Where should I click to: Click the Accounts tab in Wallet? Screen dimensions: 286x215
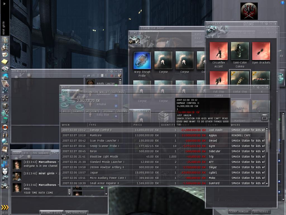point(93,111)
